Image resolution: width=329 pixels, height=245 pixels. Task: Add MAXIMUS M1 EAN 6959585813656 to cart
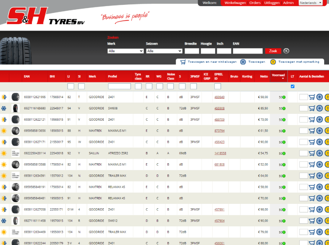pos(312,131)
